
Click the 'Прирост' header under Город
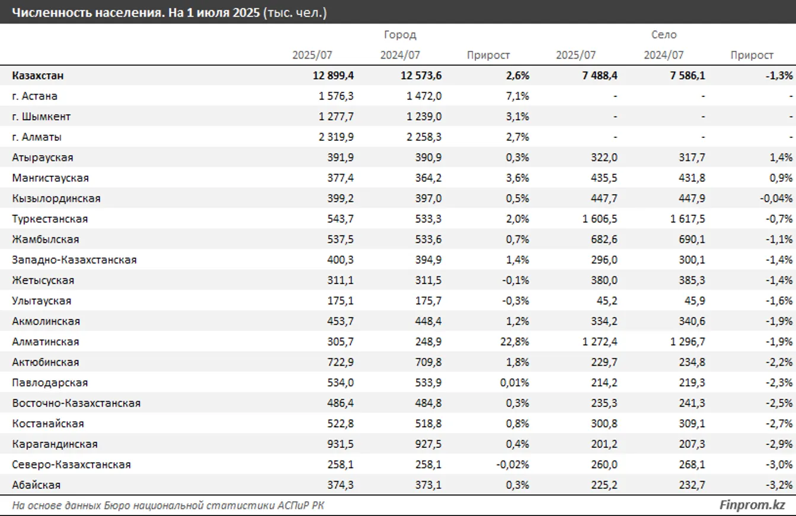tap(488, 55)
